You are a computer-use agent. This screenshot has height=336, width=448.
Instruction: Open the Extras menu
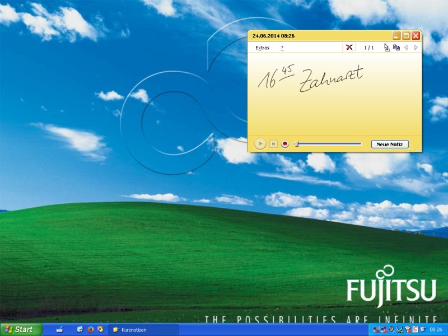click(x=262, y=48)
